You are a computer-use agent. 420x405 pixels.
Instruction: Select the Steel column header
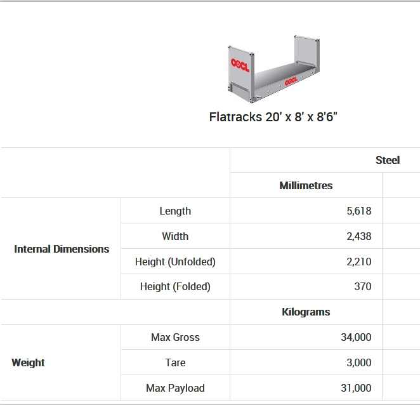387,160
